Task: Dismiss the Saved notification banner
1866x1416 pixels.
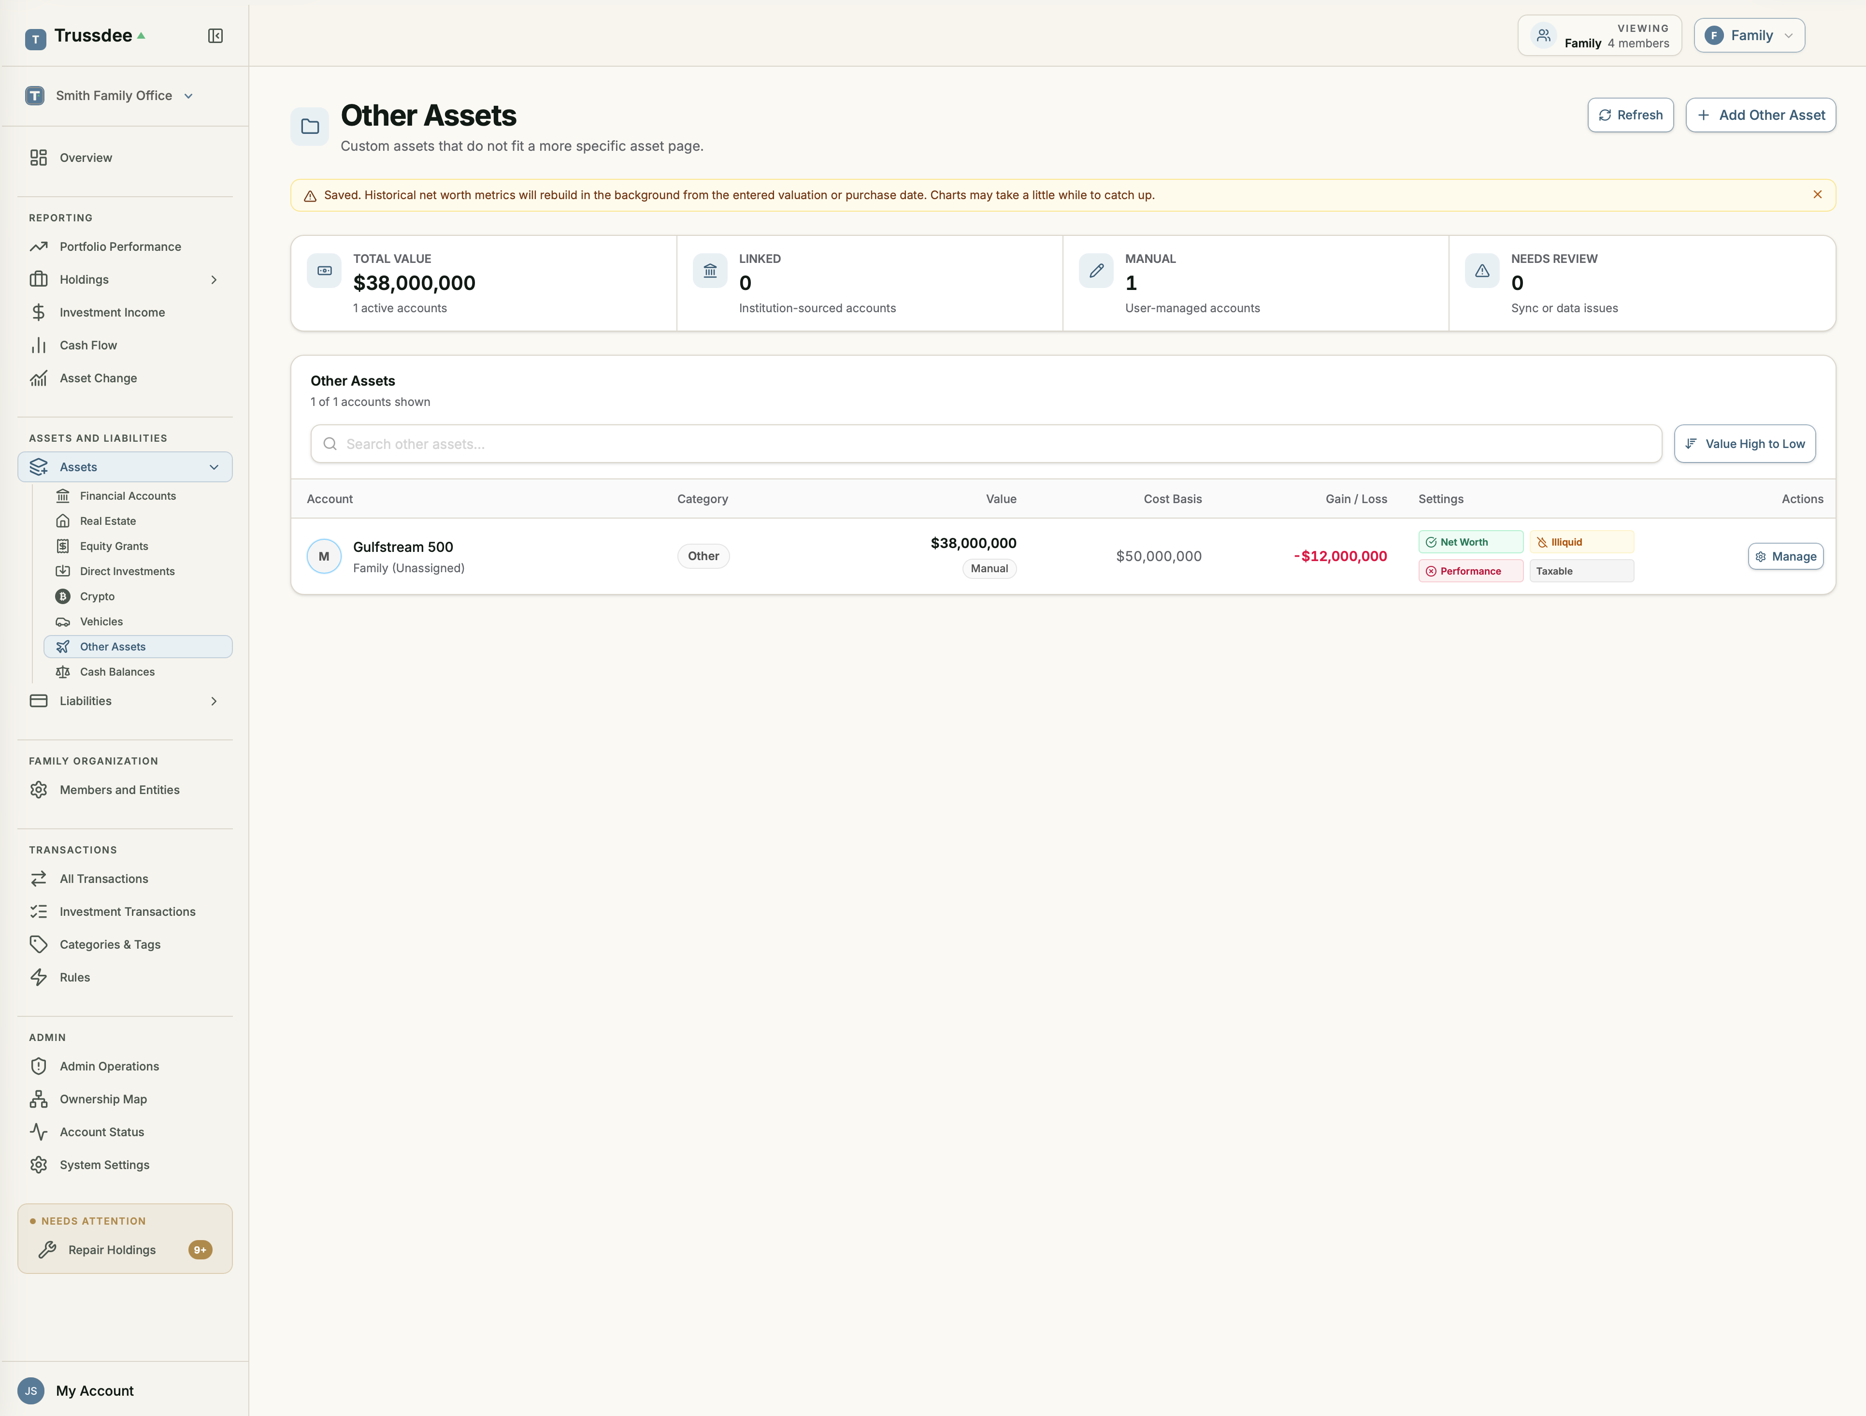Action: 1817,194
